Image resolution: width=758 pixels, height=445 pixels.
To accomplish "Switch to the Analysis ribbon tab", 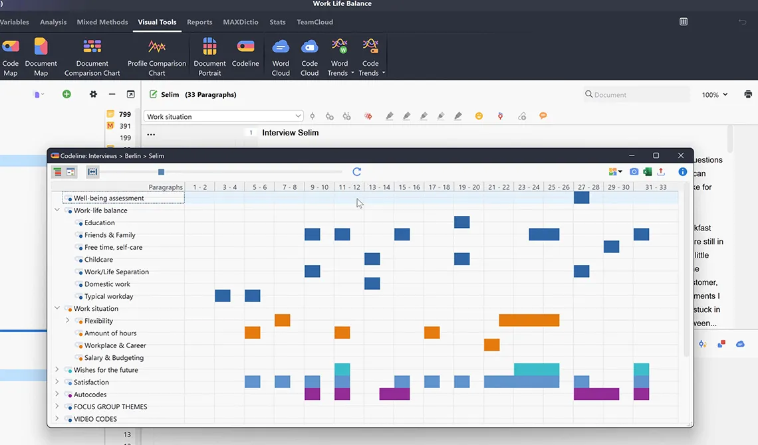I will [53, 22].
